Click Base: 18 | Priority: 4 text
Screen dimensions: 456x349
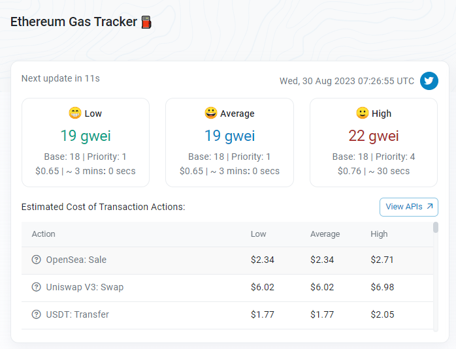pyautogui.click(x=374, y=157)
